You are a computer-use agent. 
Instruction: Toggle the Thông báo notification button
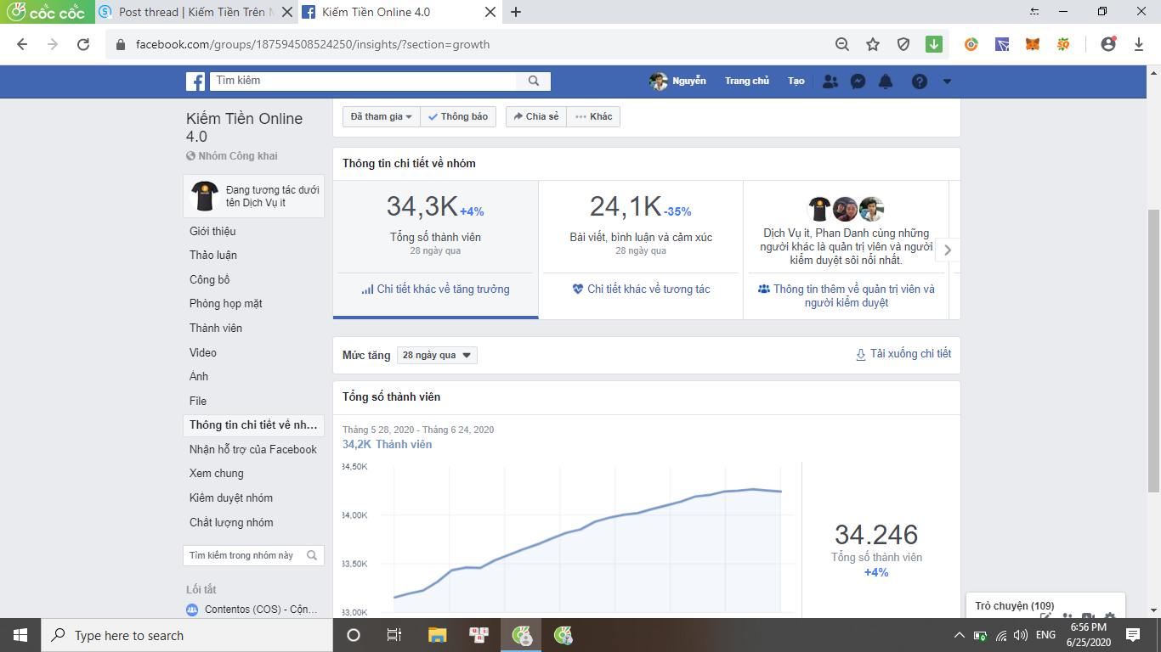(458, 116)
